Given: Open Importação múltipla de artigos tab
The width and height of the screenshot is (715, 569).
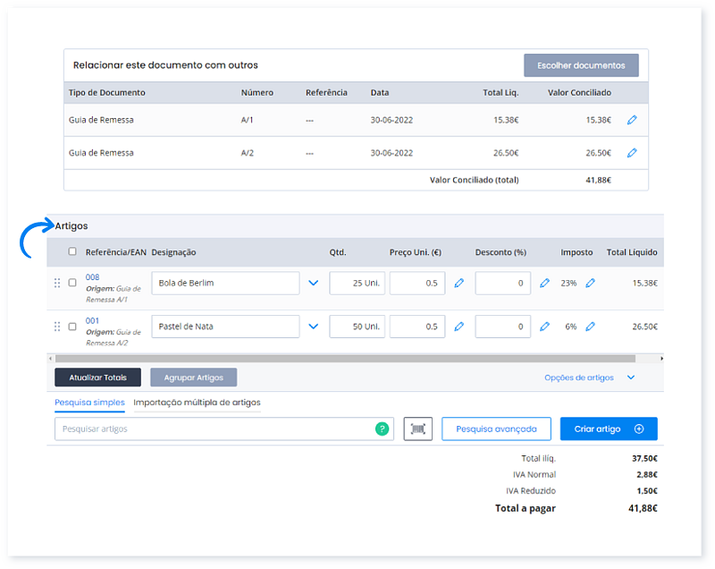Looking at the screenshot, I should (197, 403).
